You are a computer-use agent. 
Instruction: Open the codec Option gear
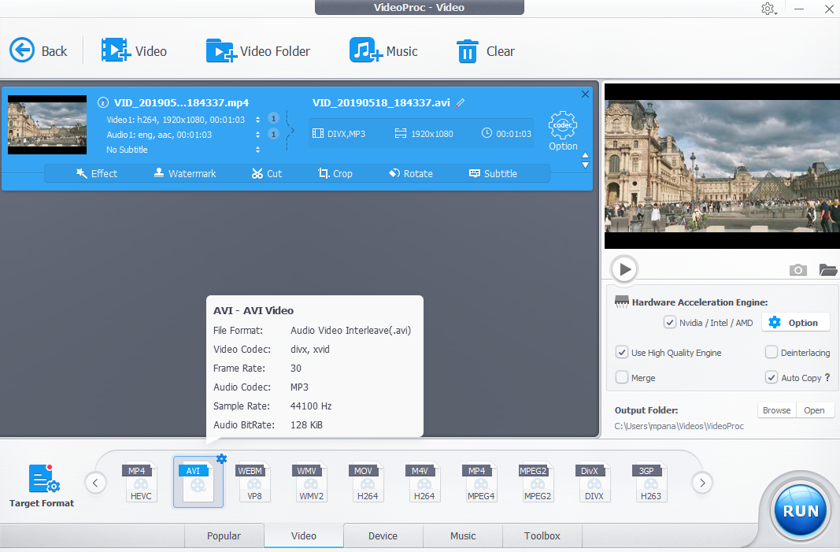(x=563, y=126)
